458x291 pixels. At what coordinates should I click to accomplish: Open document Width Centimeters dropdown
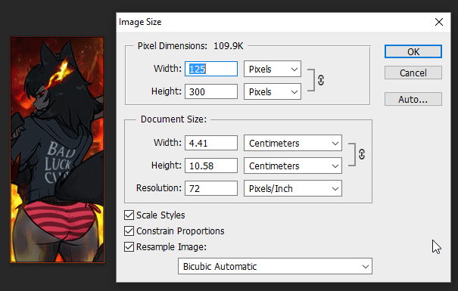point(293,143)
